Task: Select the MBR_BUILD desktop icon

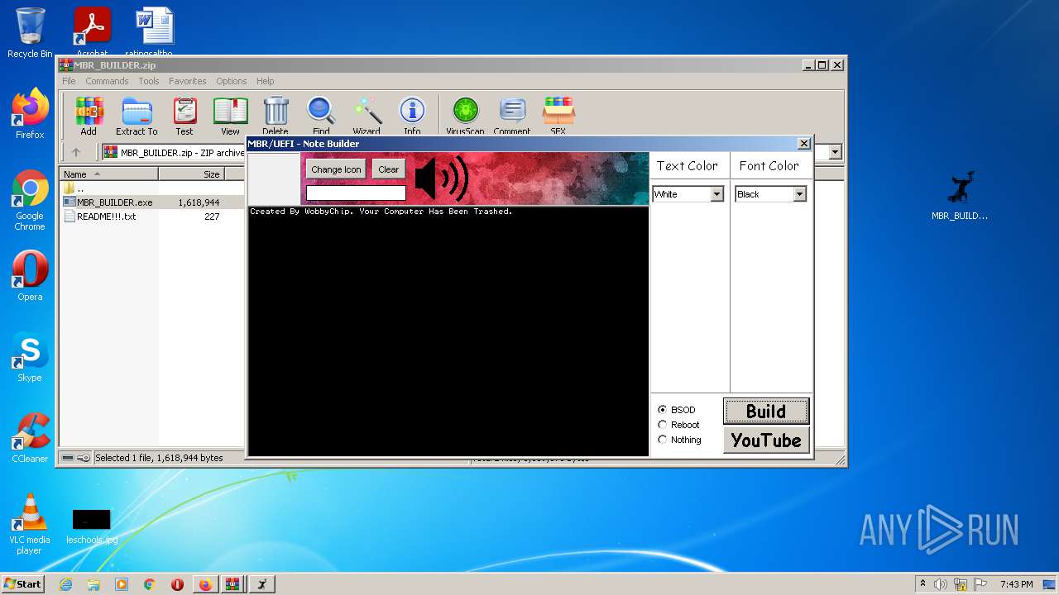Action: (x=960, y=196)
